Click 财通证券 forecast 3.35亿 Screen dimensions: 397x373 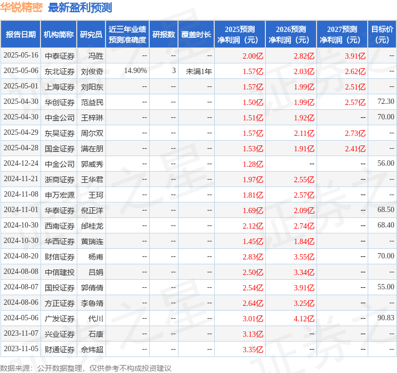point(253,350)
